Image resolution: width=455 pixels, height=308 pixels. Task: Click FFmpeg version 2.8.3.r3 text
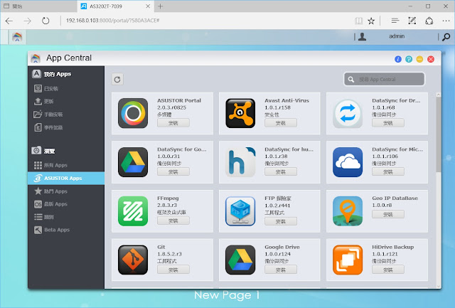[167, 206]
